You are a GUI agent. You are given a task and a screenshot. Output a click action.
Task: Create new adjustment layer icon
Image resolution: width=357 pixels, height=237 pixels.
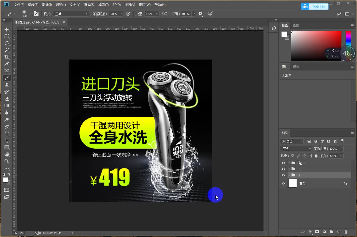324,232
